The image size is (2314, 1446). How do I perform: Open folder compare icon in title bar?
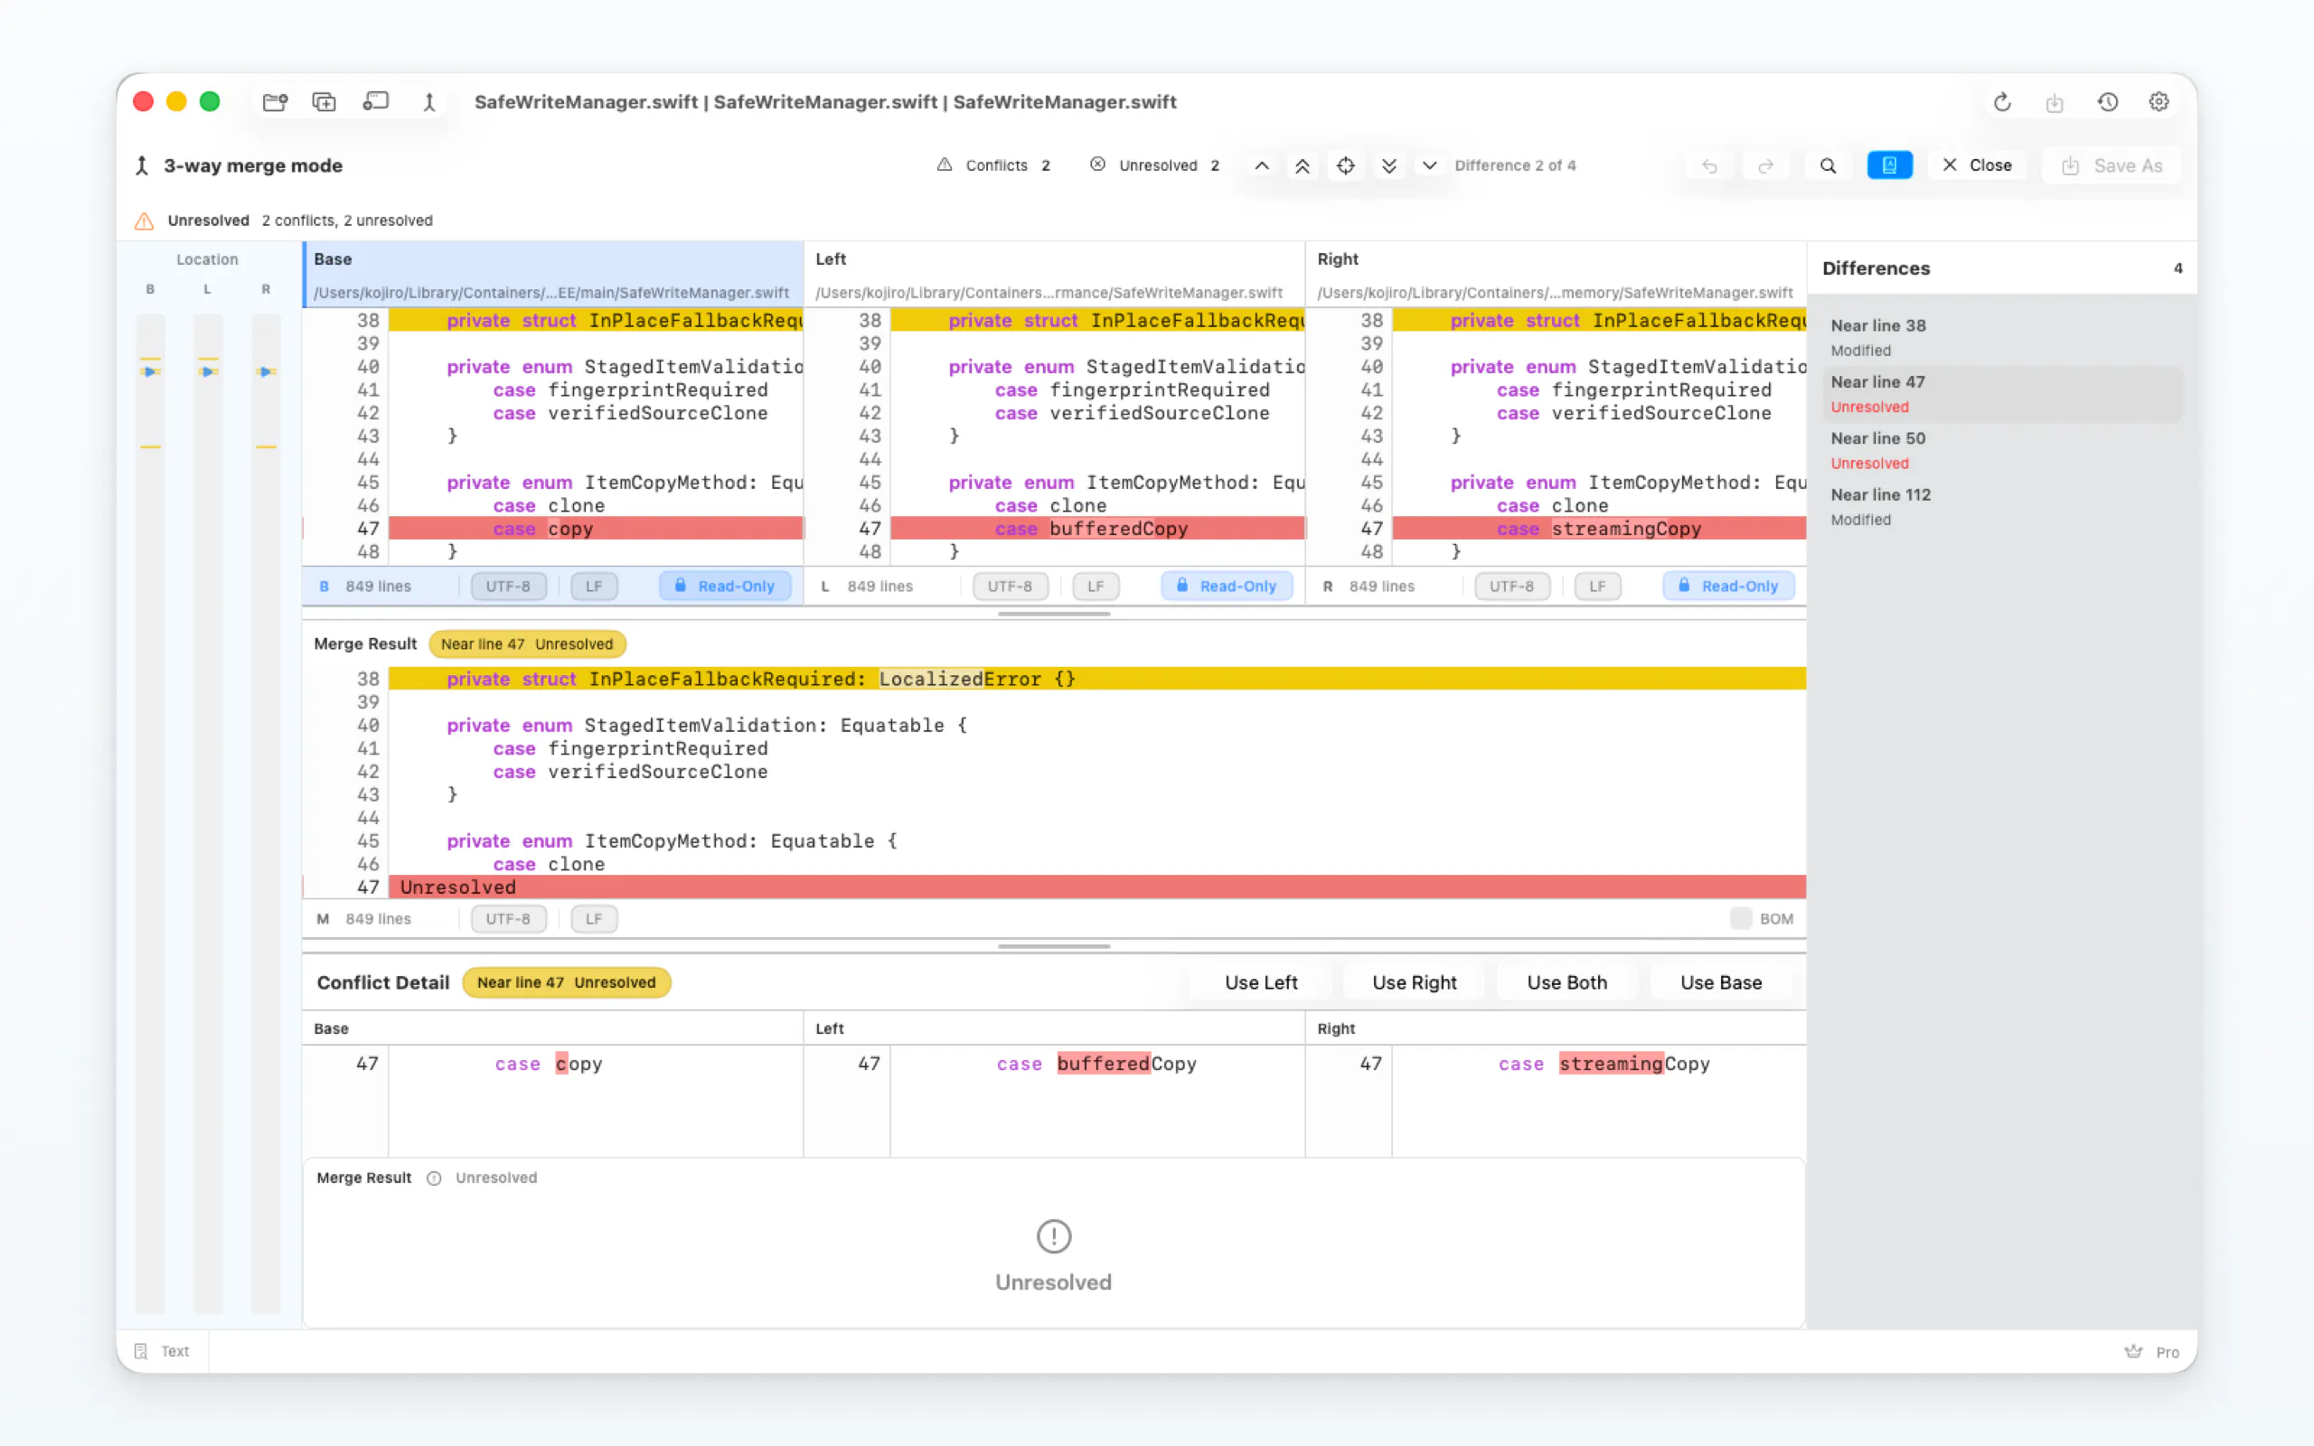276,102
